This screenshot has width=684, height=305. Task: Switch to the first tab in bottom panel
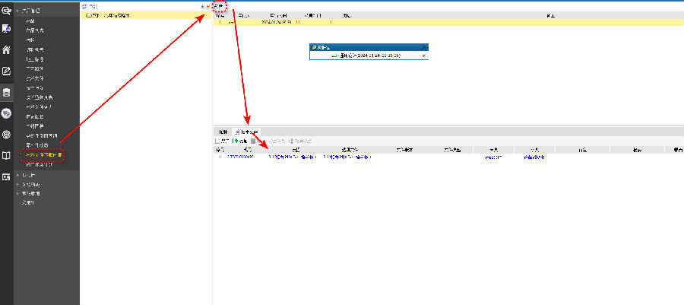coord(223,132)
